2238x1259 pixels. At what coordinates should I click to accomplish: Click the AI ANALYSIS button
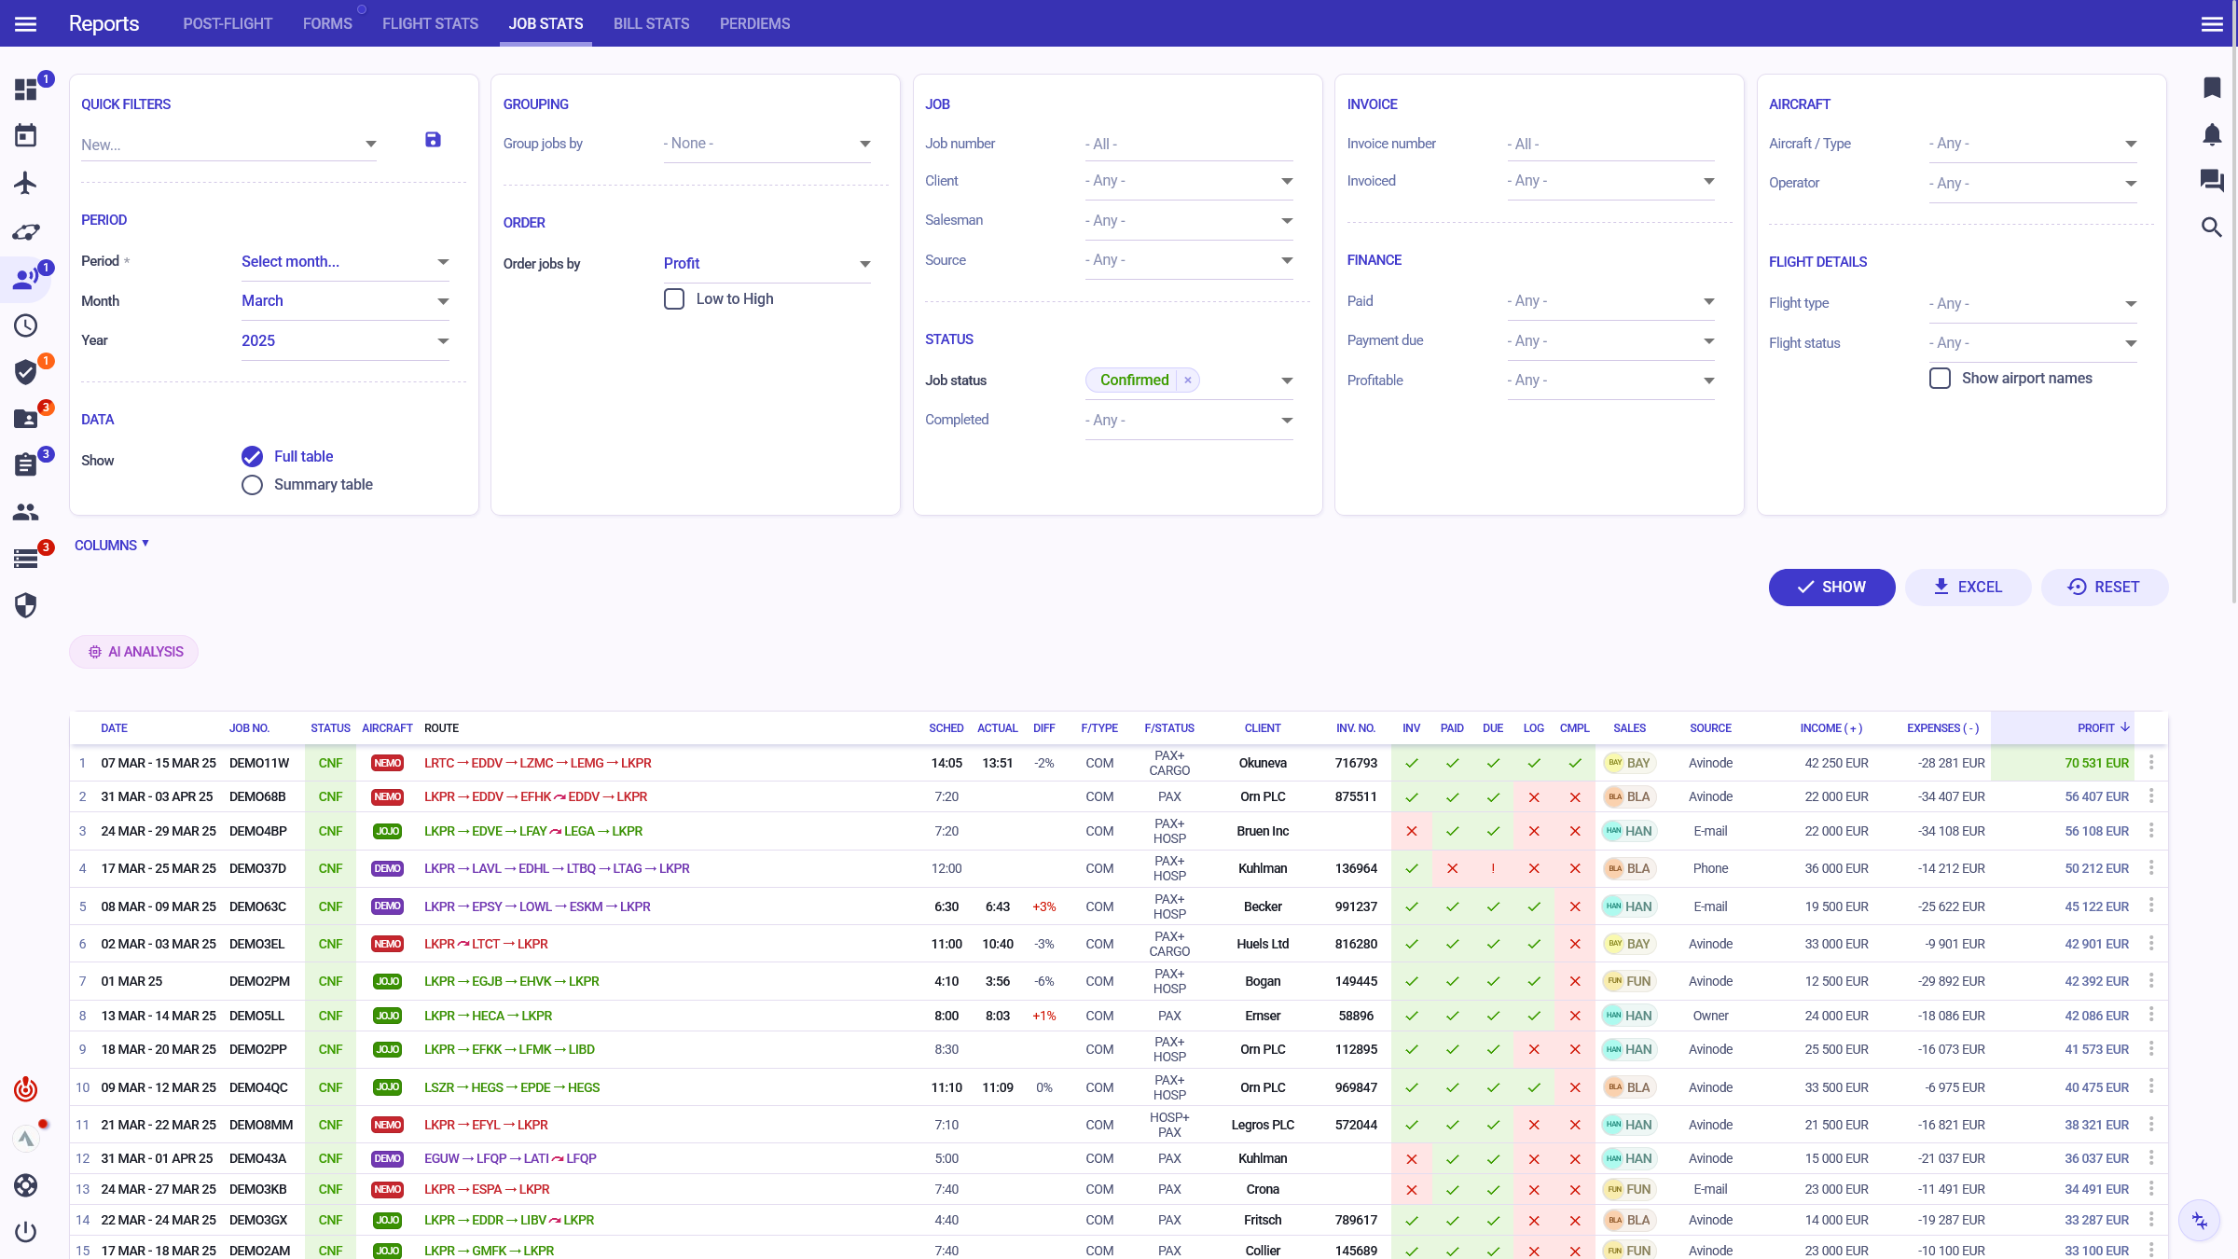[x=134, y=652]
